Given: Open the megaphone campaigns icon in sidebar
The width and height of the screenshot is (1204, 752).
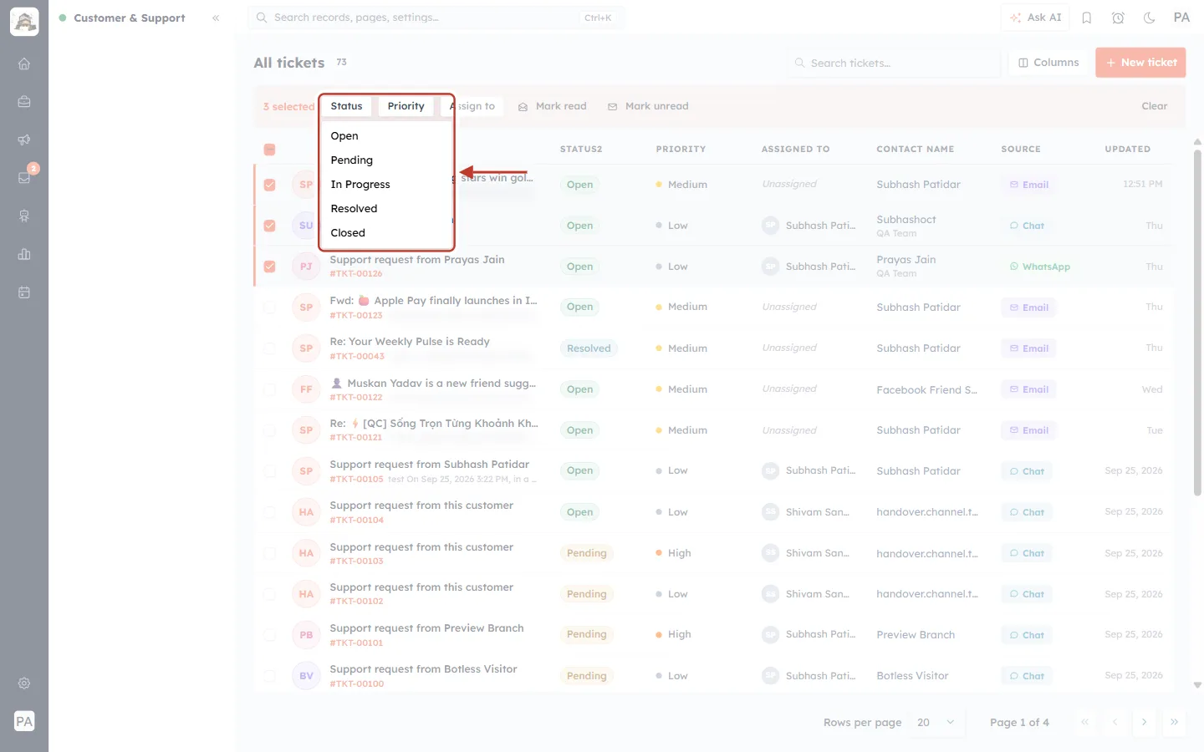Looking at the screenshot, I should 24,140.
